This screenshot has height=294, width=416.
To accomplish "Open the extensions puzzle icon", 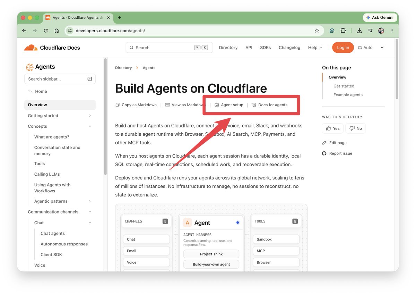I will coord(343,31).
